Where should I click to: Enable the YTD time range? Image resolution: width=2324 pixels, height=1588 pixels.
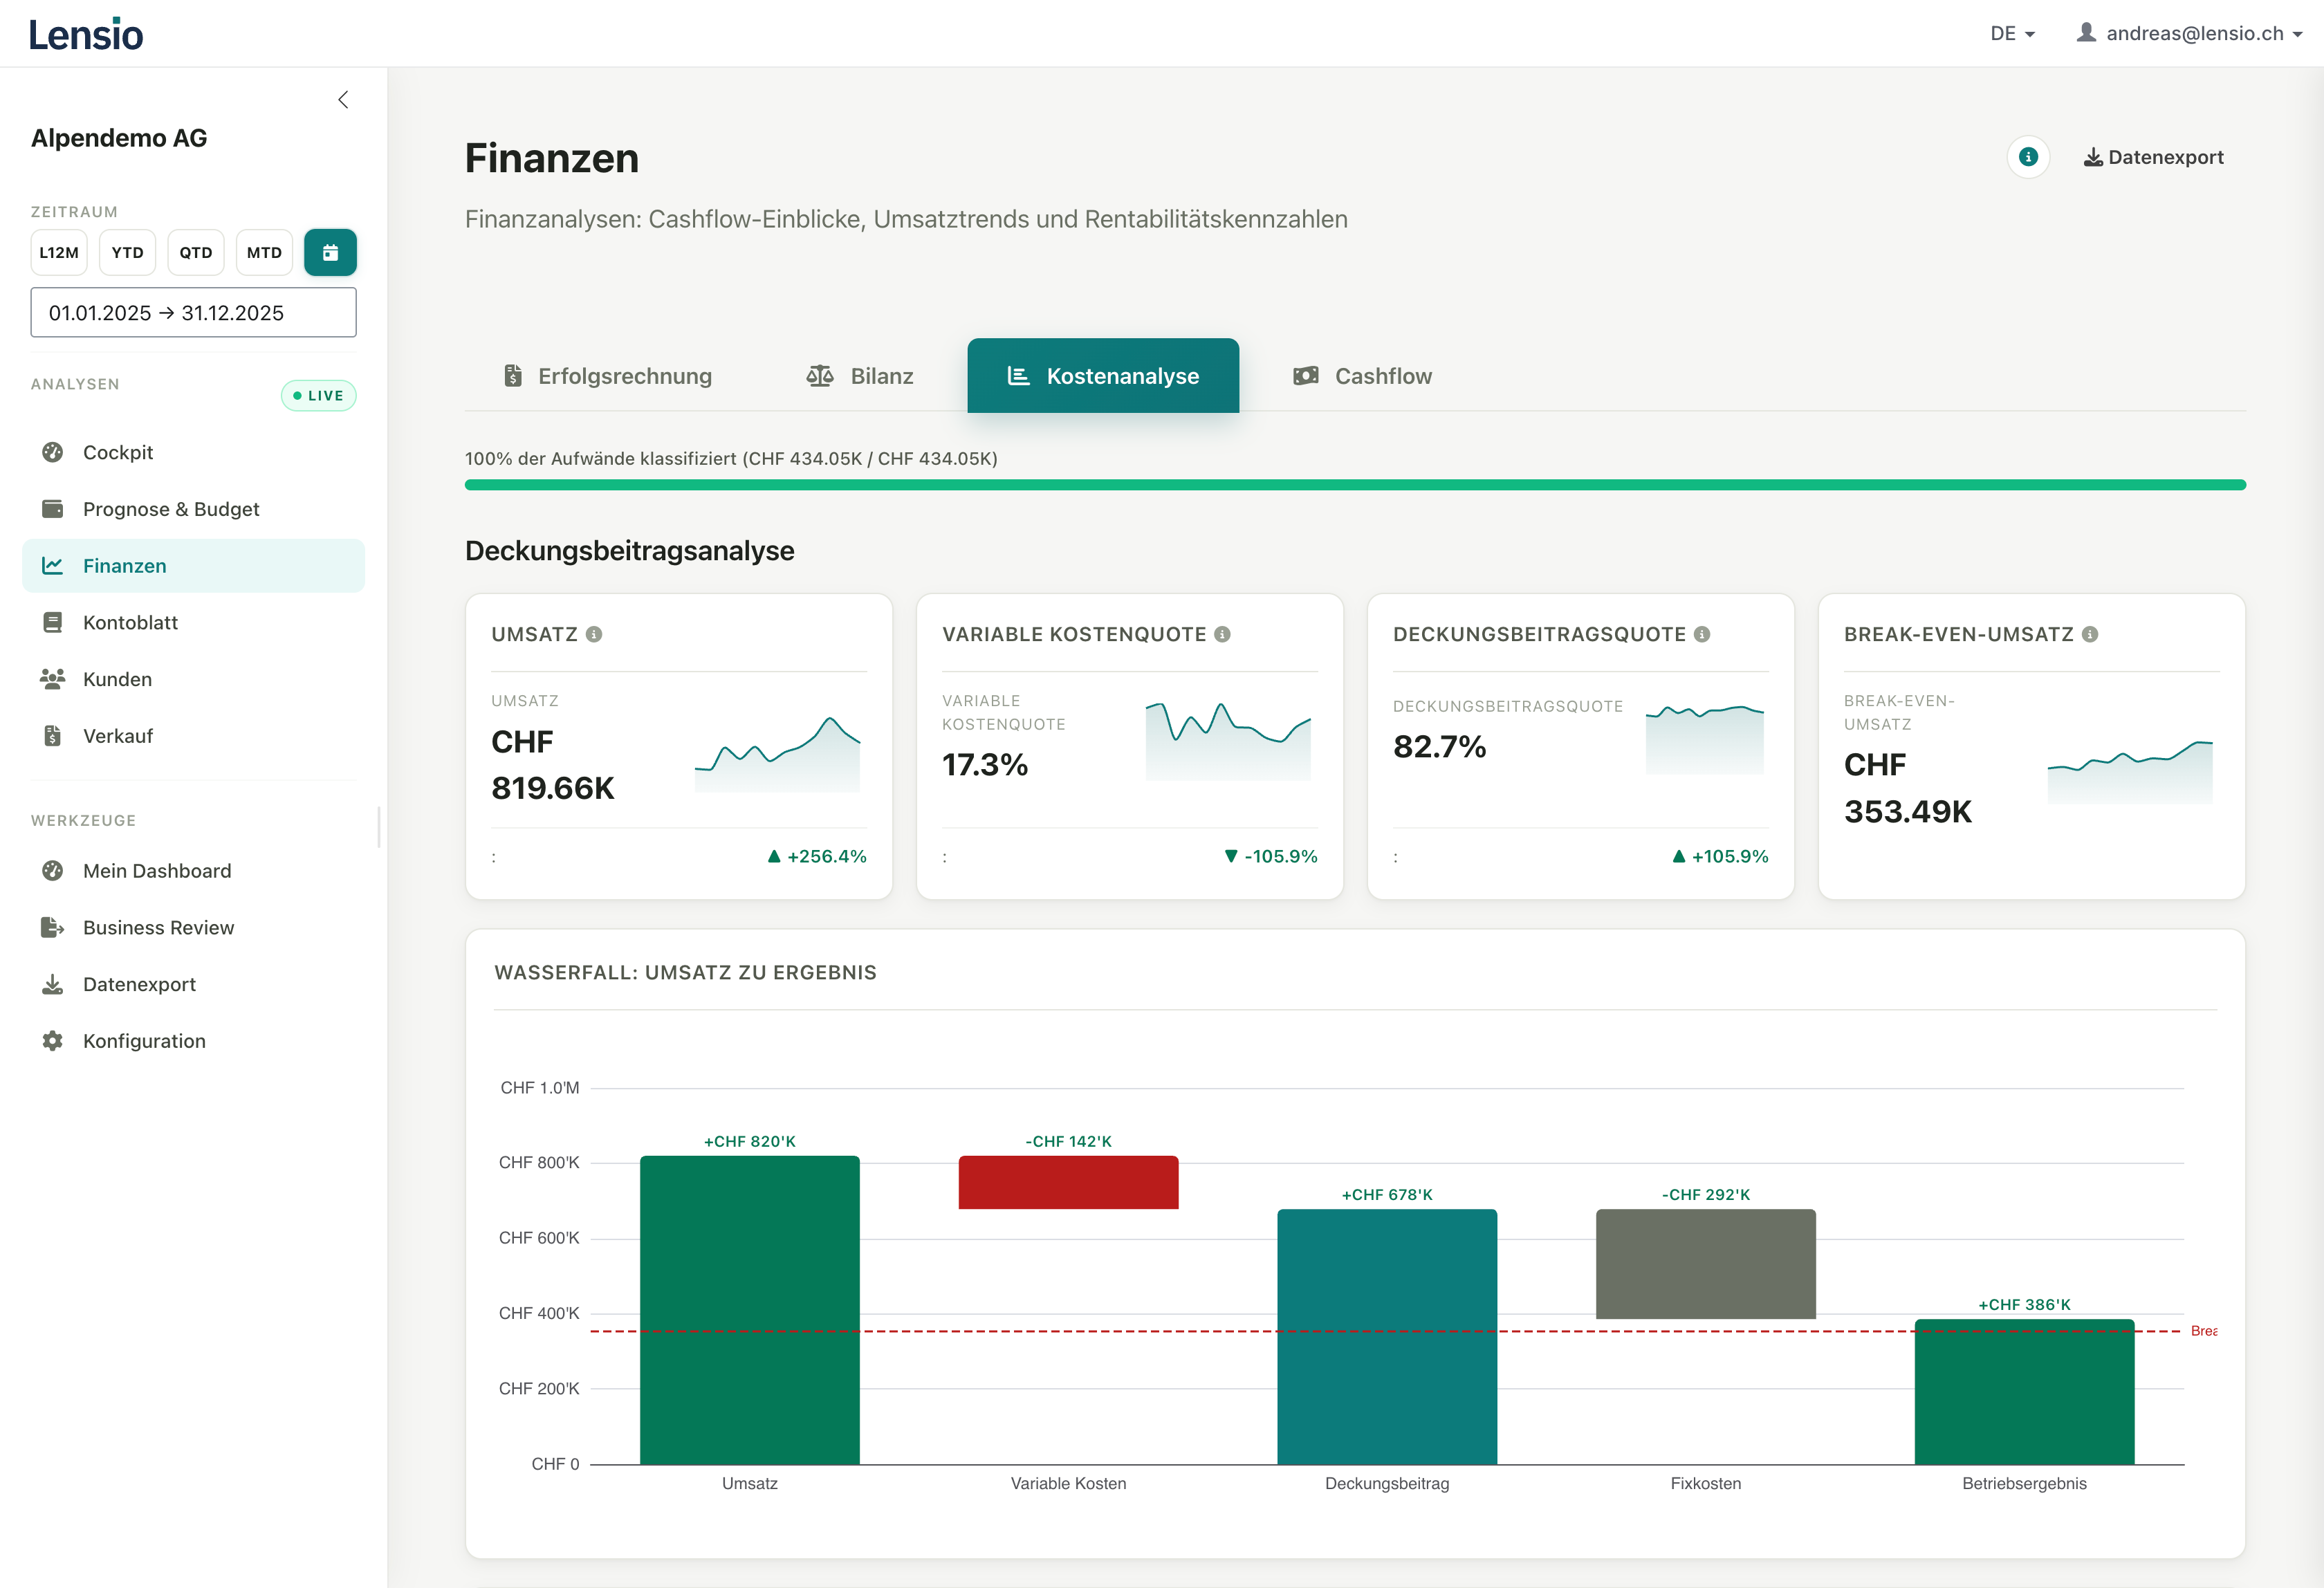click(x=127, y=252)
